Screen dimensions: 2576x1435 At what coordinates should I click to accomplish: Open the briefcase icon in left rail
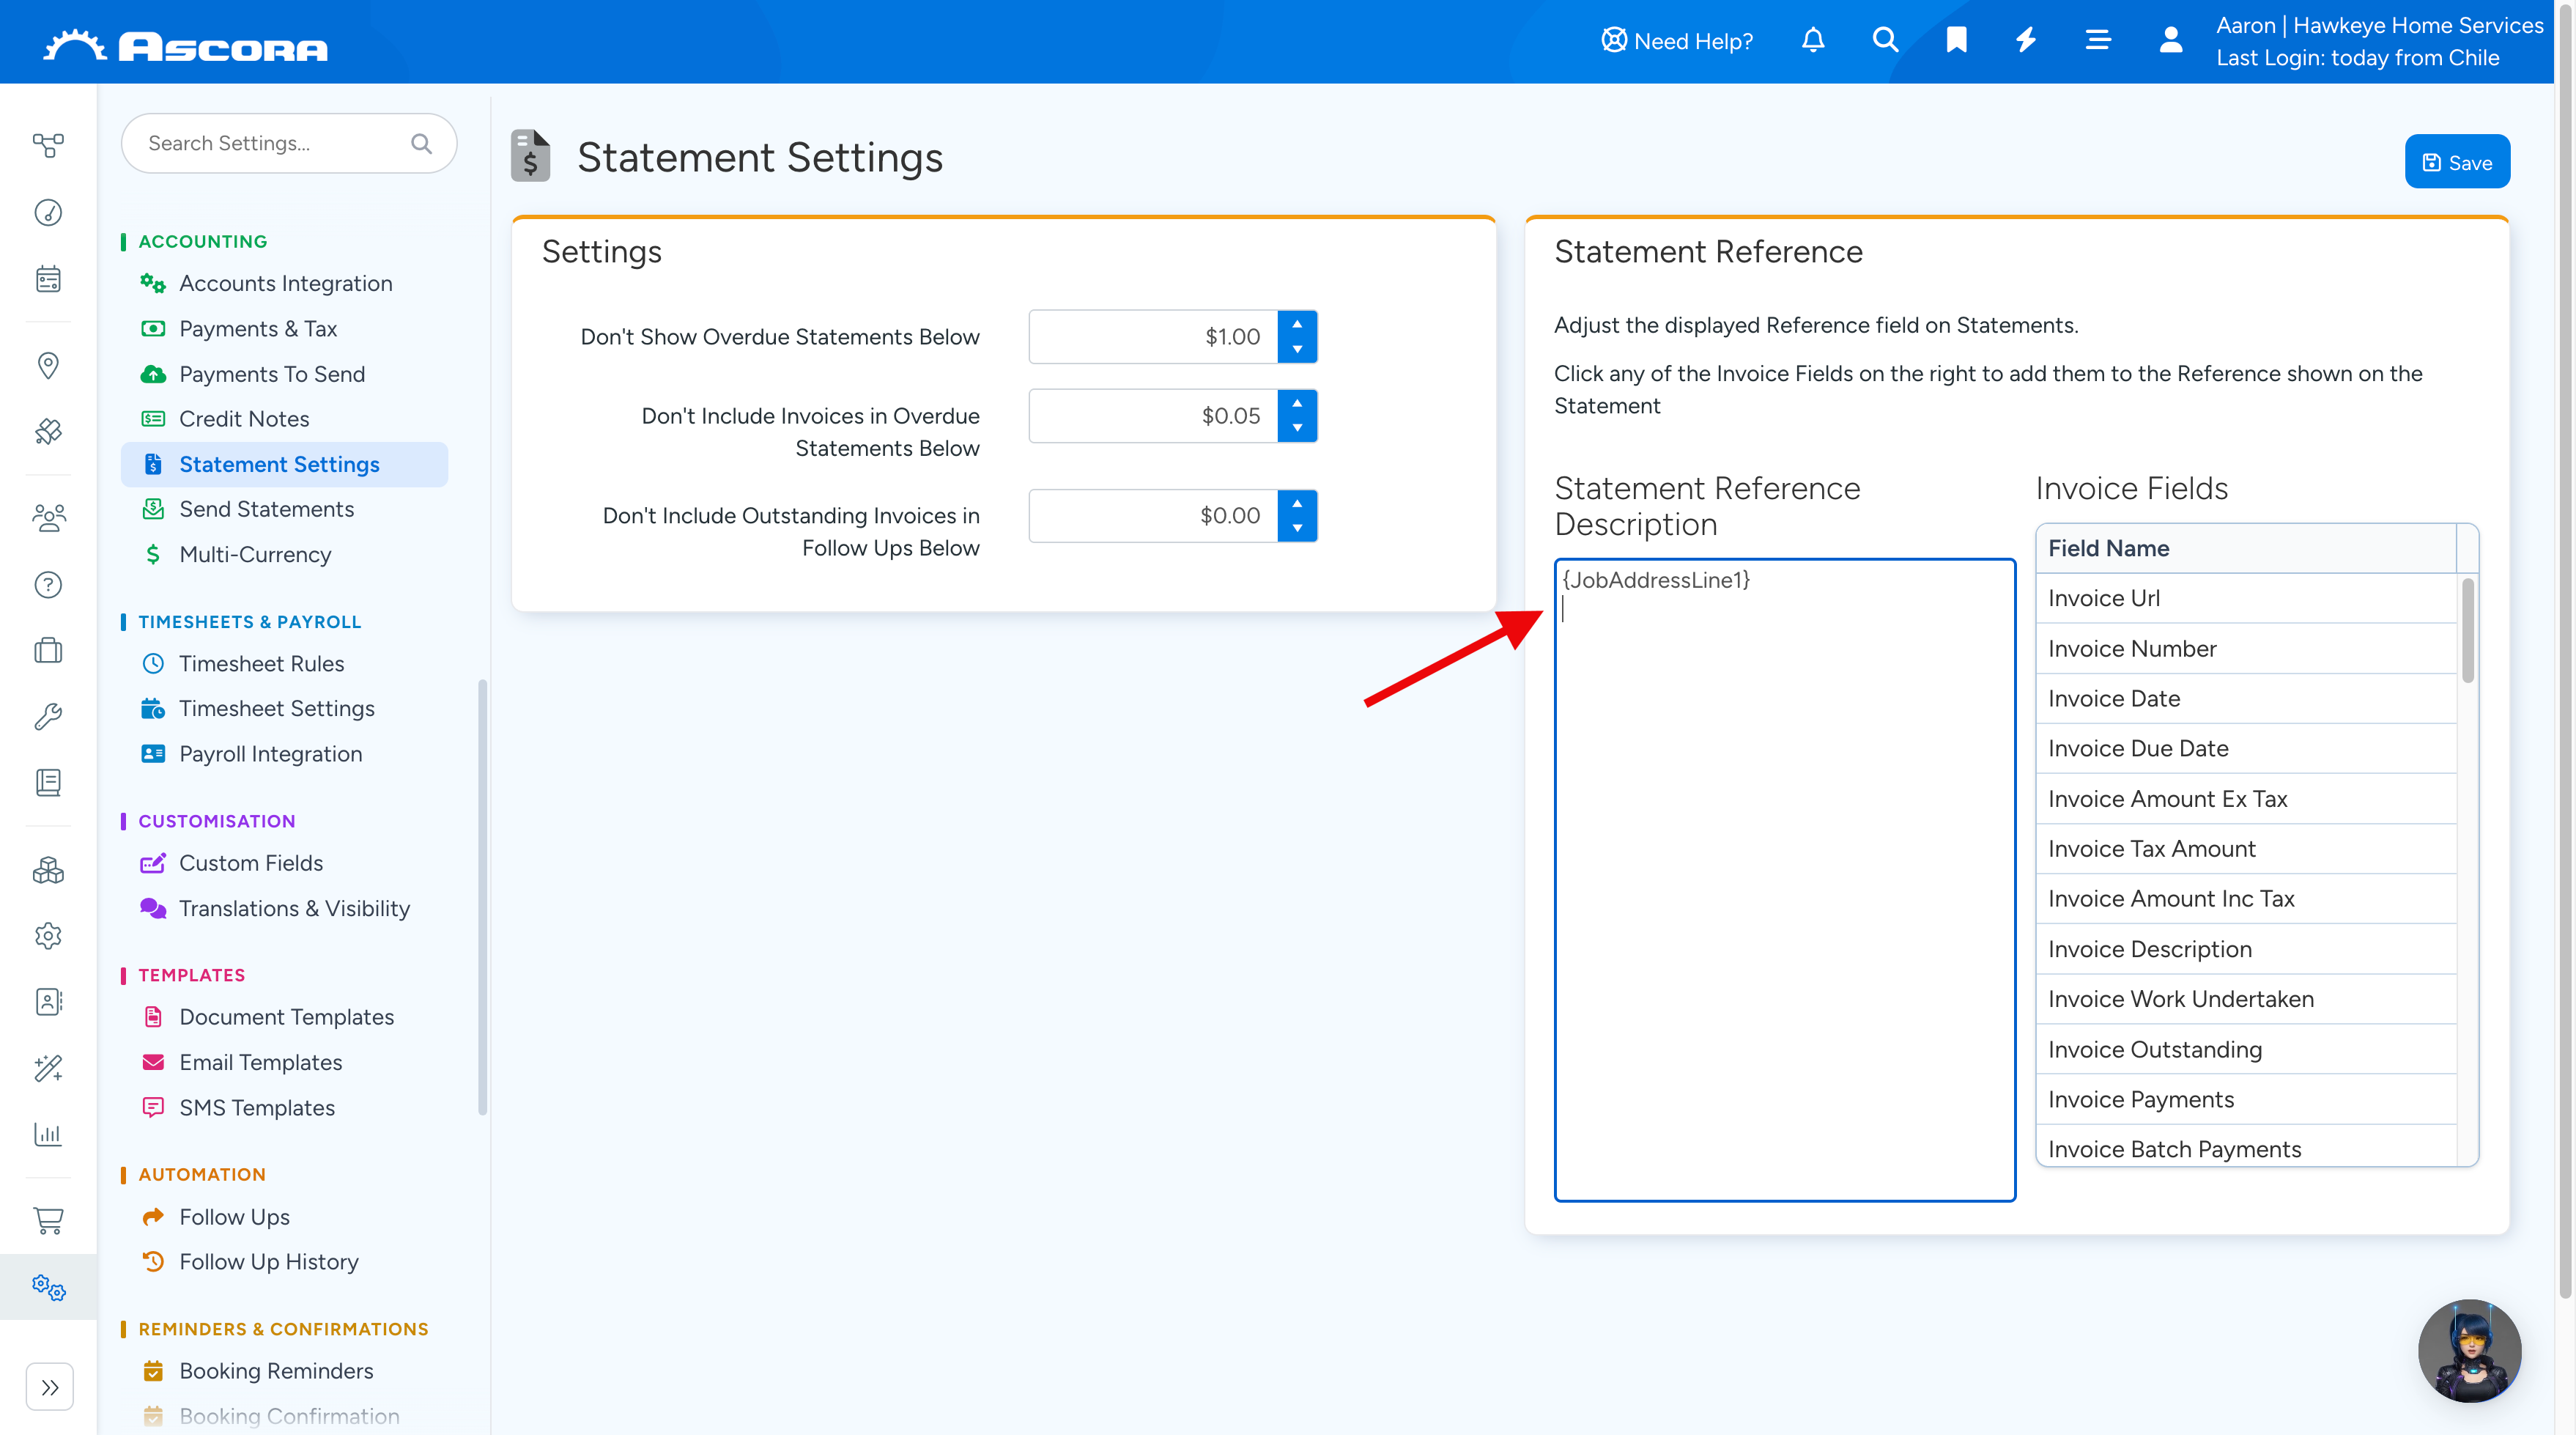(48, 651)
